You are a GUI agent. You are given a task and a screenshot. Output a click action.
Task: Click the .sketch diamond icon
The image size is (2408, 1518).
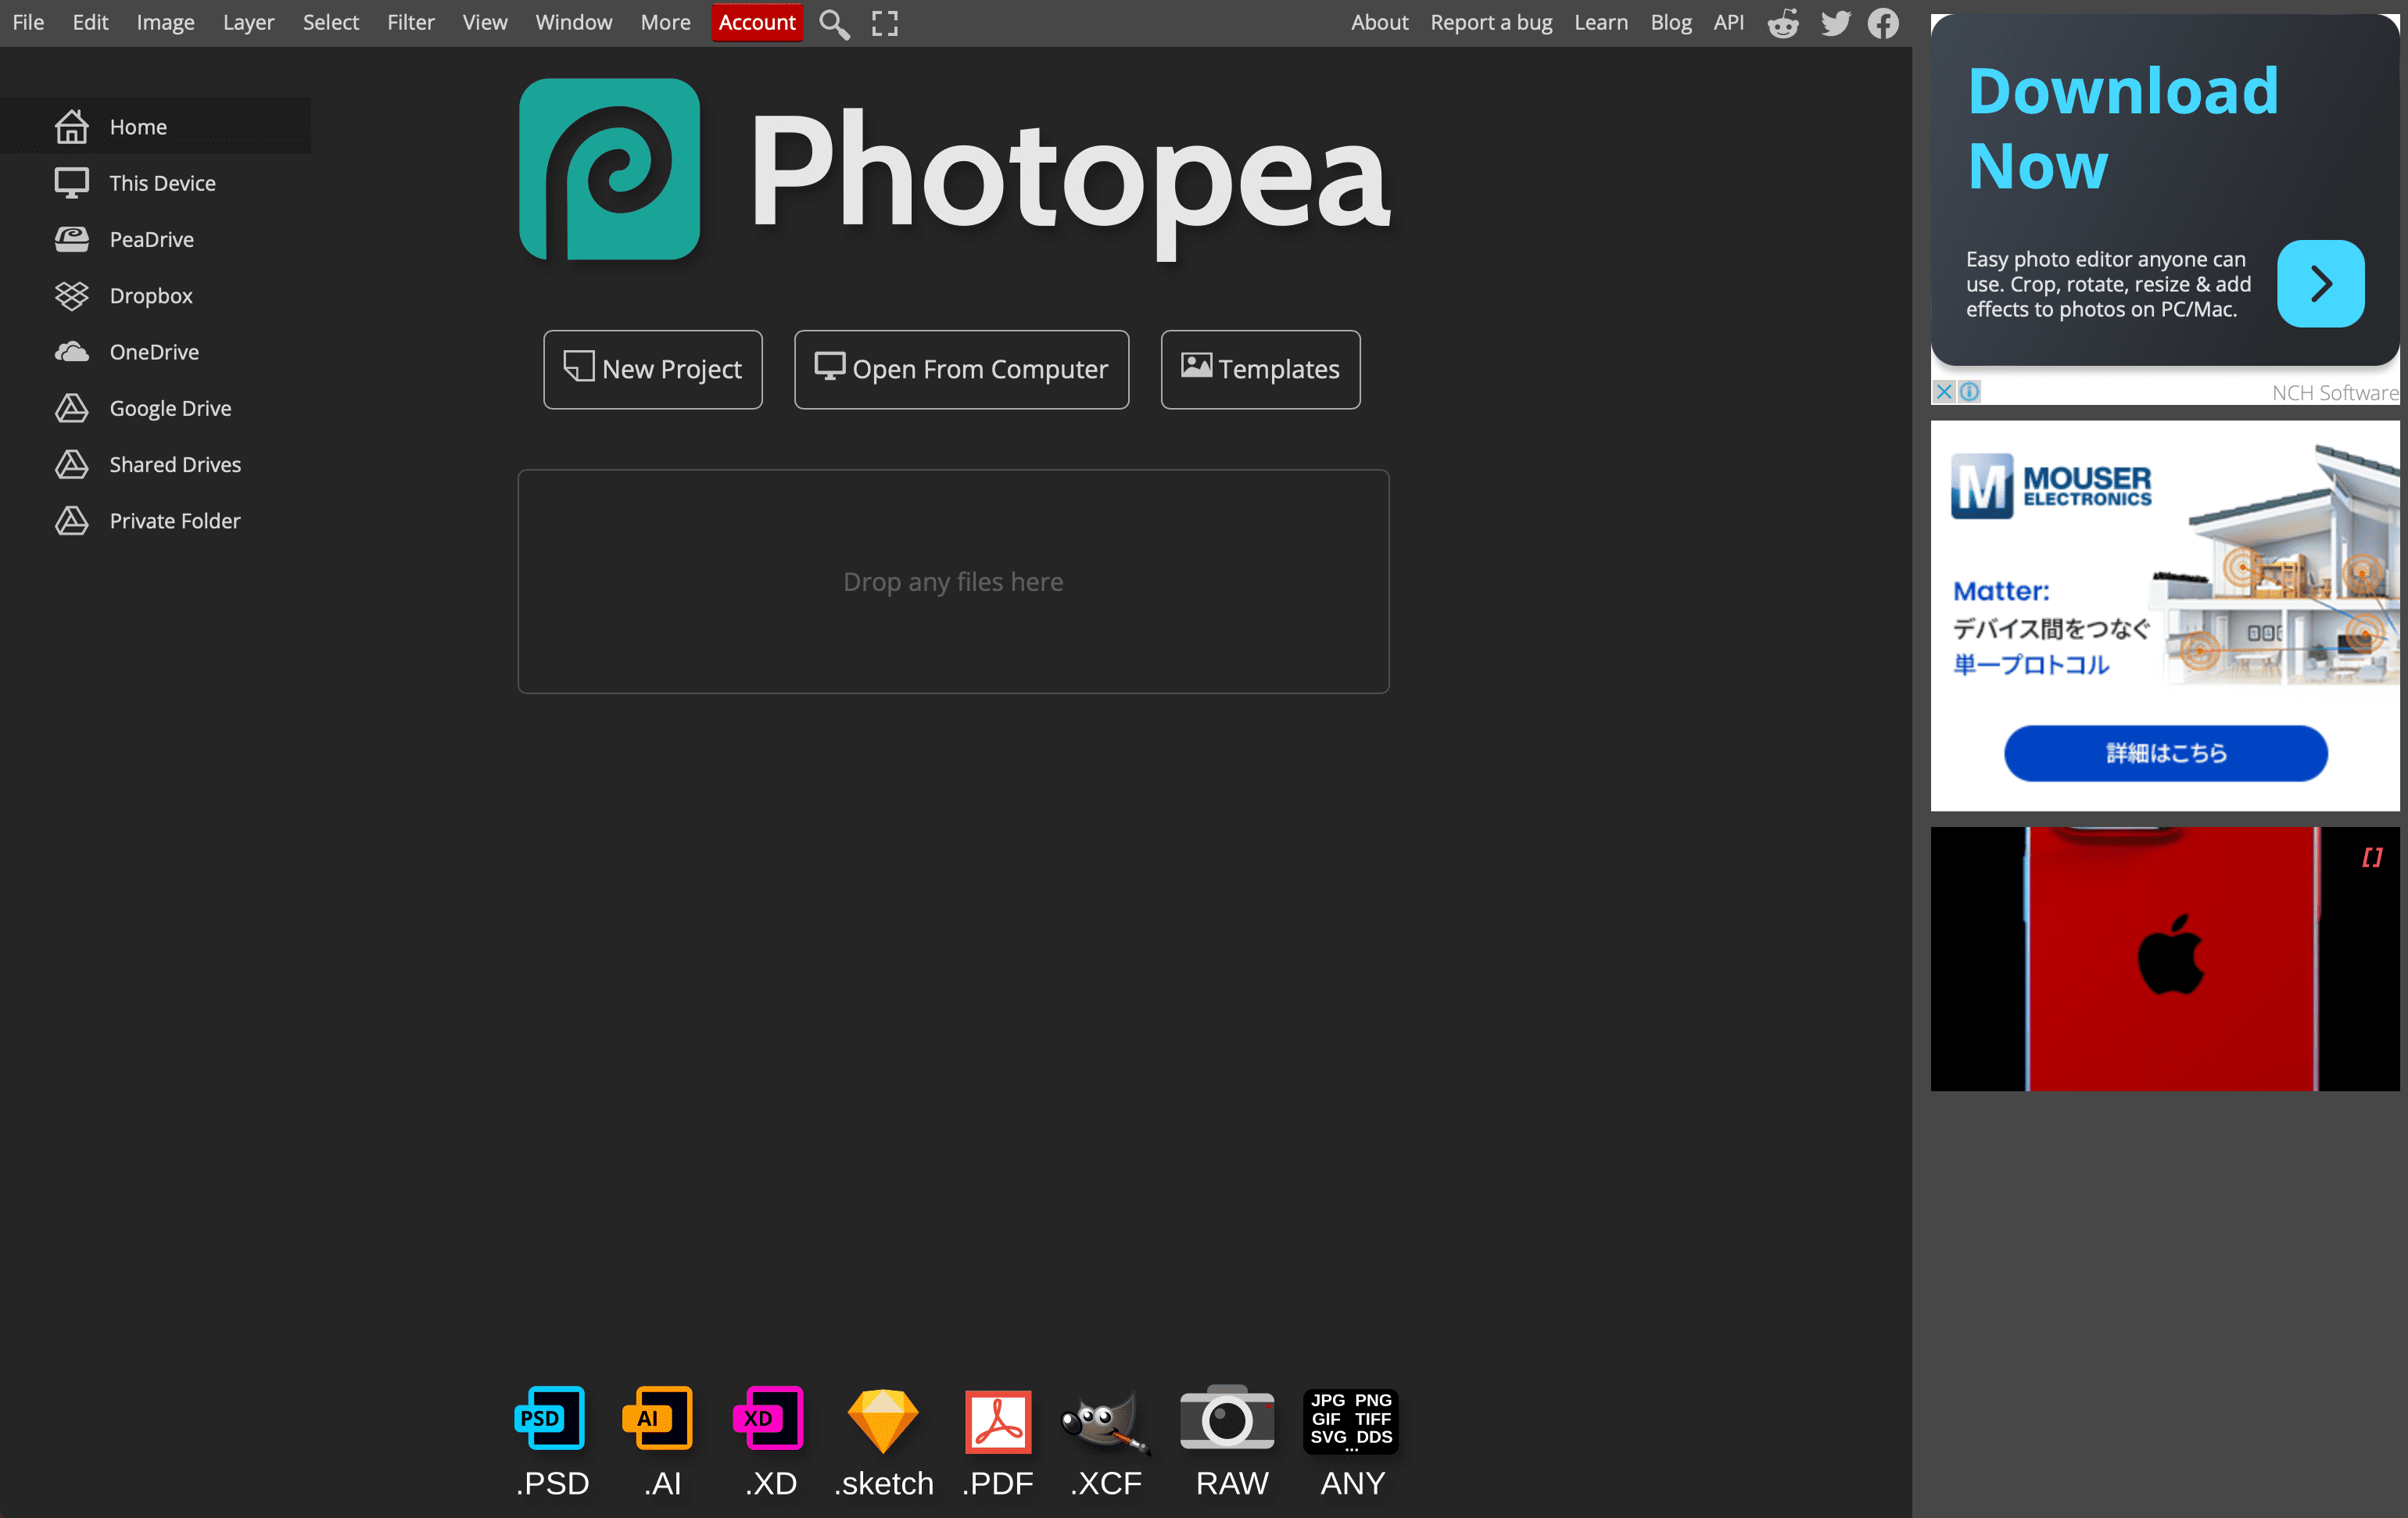(x=883, y=1420)
